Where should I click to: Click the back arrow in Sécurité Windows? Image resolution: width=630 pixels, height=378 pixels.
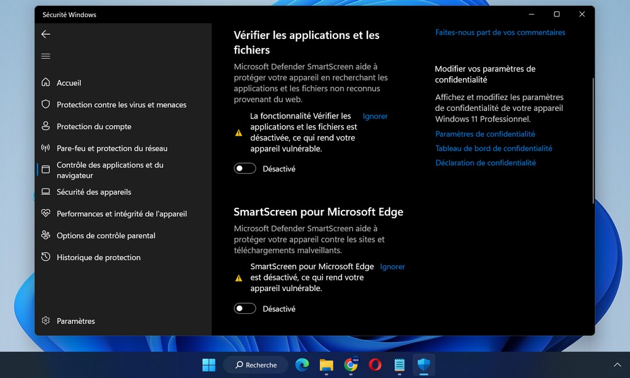(46, 34)
